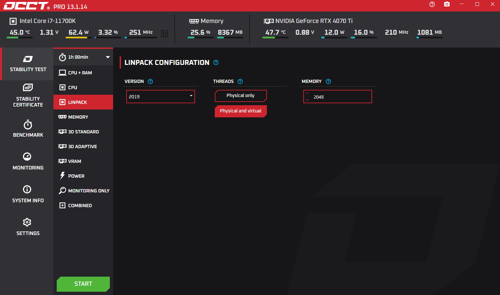500x295 pixels.
Task: Open the Stability Certificate section
Action: (x=28, y=96)
